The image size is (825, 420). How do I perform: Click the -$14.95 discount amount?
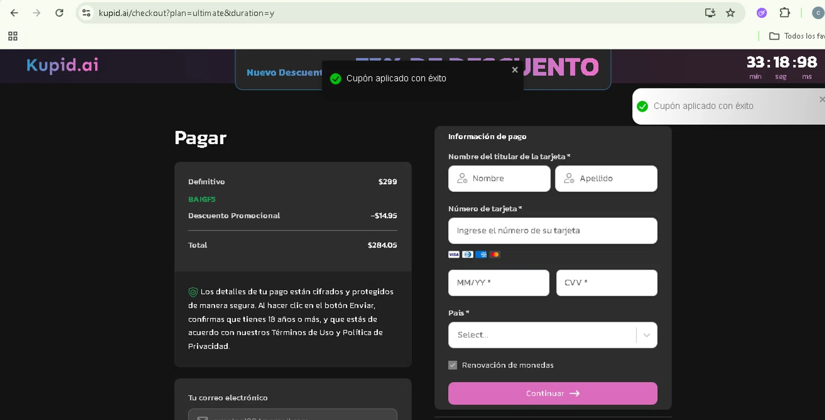[x=384, y=215]
